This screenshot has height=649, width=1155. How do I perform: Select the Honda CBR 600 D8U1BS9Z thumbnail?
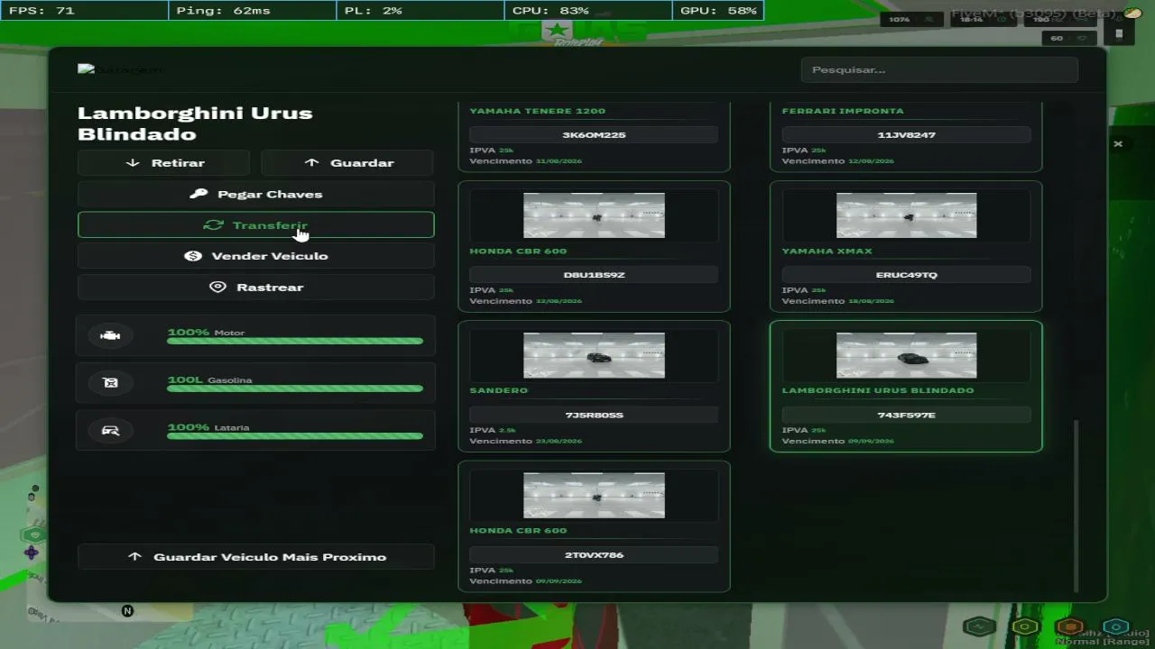click(594, 215)
